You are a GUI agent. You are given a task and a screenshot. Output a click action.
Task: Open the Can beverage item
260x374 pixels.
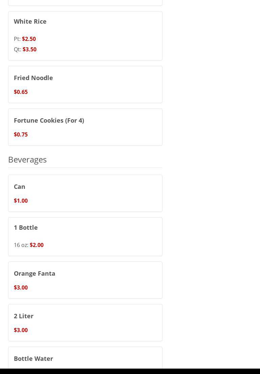tap(20, 186)
